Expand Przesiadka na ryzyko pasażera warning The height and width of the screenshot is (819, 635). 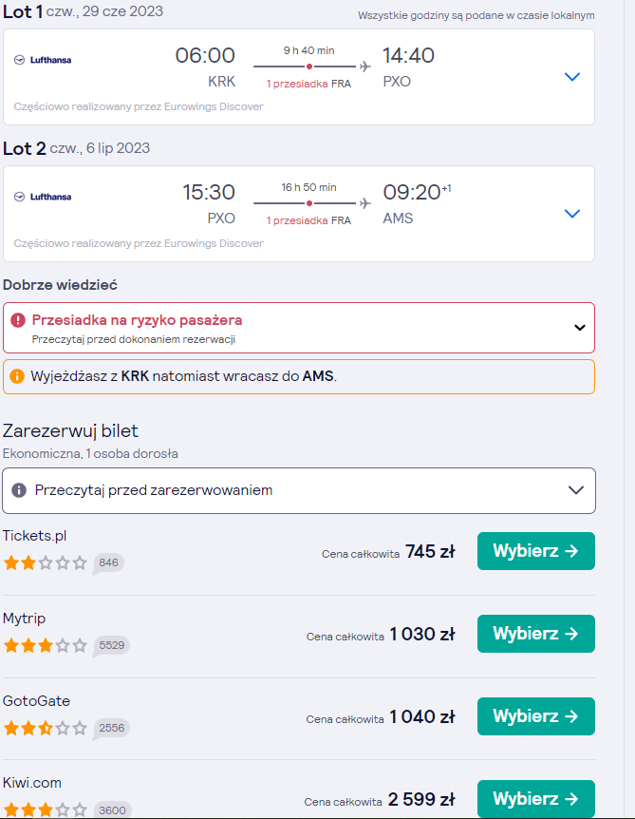580,328
